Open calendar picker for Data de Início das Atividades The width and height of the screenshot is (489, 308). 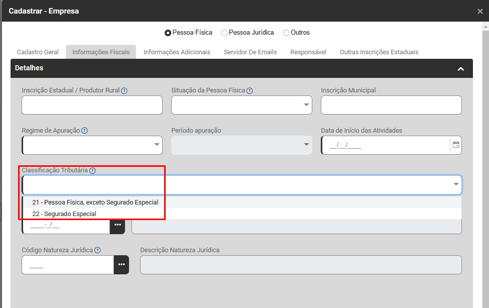pyautogui.click(x=456, y=145)
